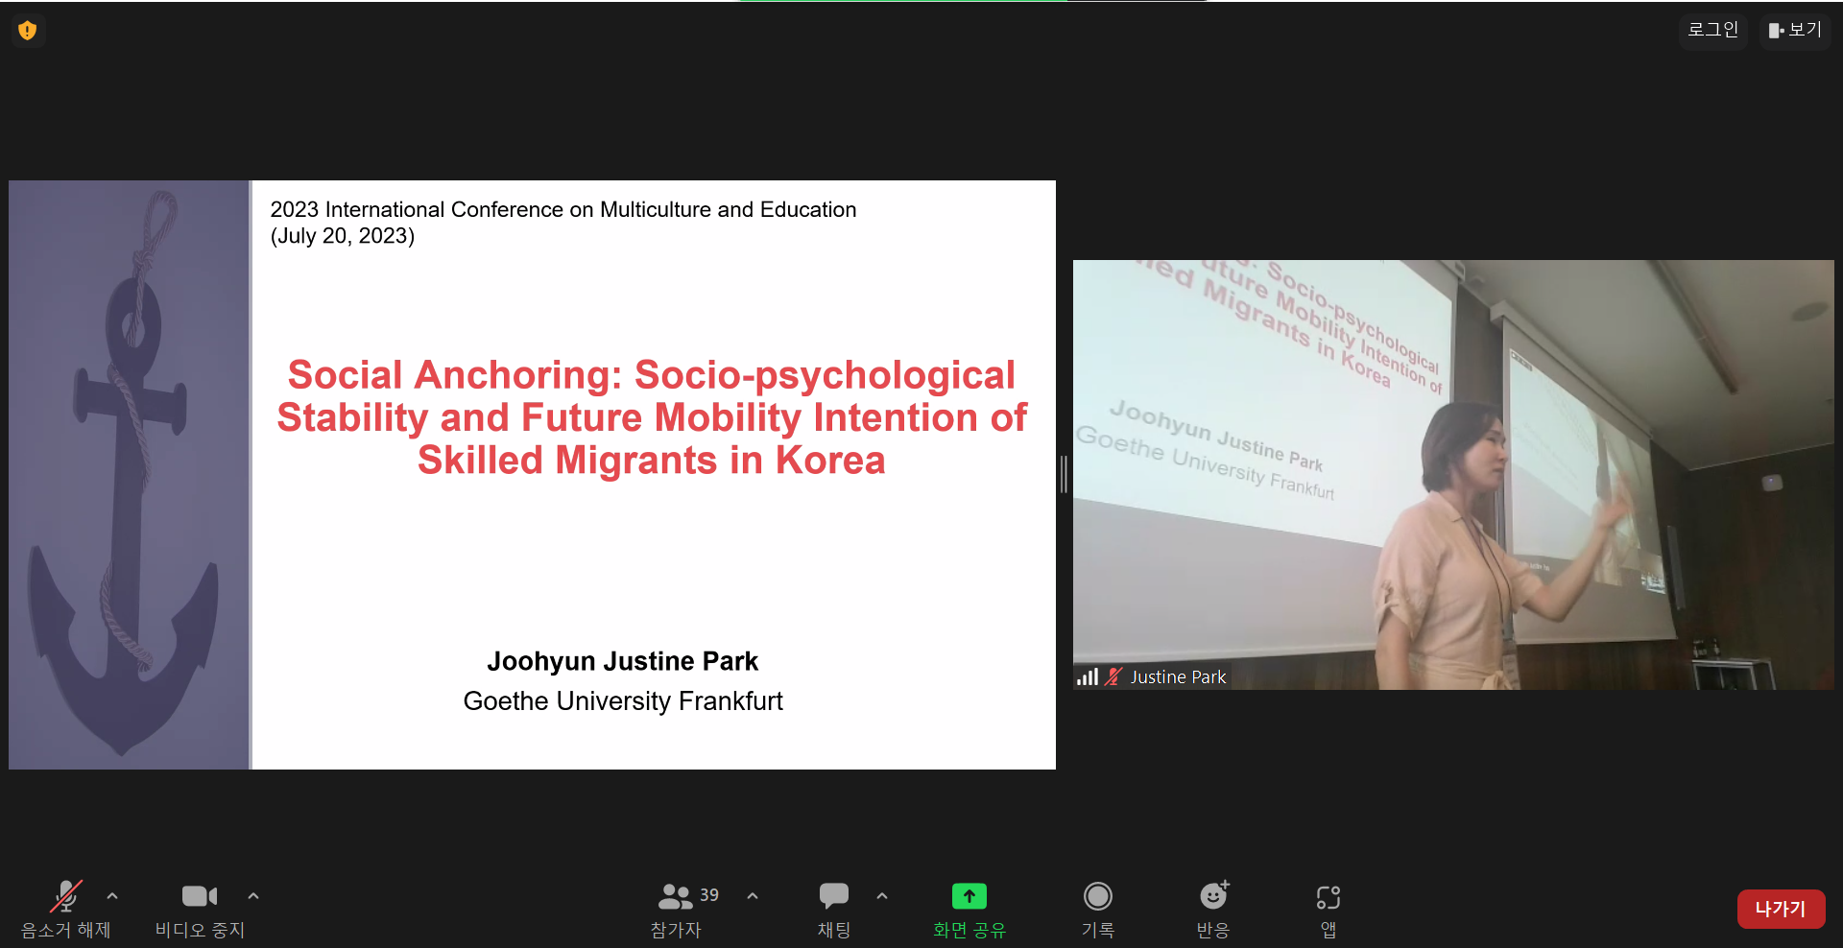The height and width of the screenshot is (948, 1843).
Task: Expand video options chevron next to camera
Action: [x=253, y=896]
